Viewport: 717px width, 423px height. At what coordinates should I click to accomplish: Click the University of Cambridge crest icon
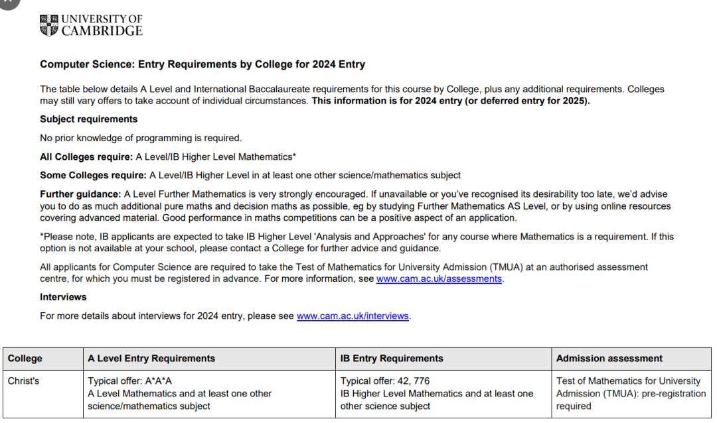tap(49, 25)
